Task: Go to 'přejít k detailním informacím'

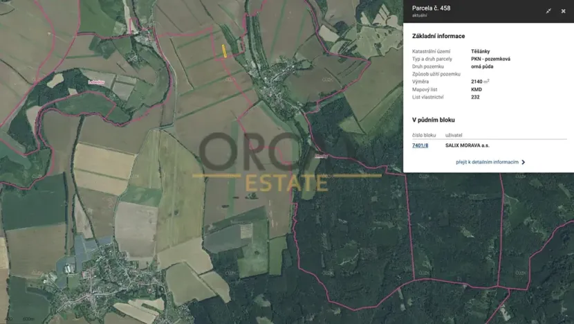Action: pos(487,162)
